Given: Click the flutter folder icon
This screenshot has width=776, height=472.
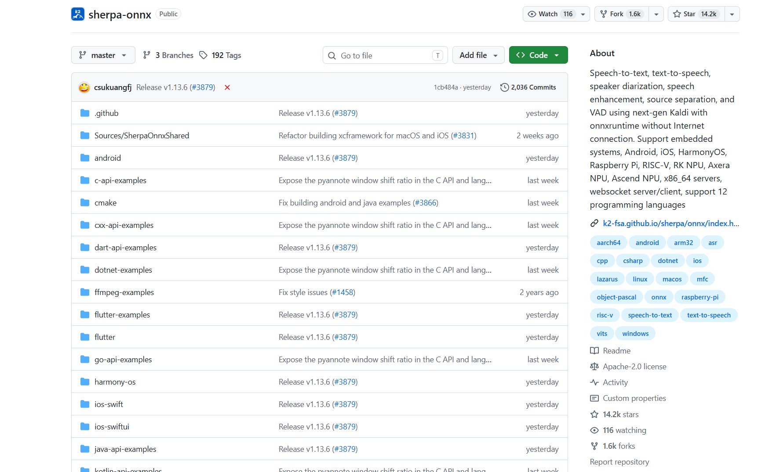Looking at the screenshot, I should tap(85, 337).
